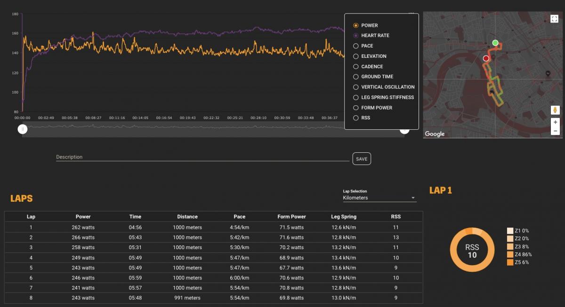Click the red finish marker on map
The image size is (565, 307).
click(x=486, y=58)
